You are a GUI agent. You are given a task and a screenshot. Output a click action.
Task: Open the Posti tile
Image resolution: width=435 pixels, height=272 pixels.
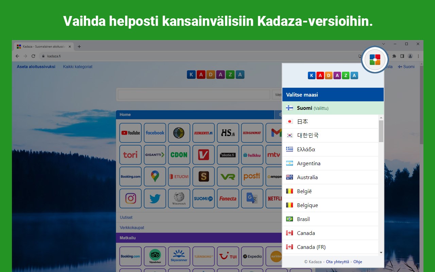[252, 176]
